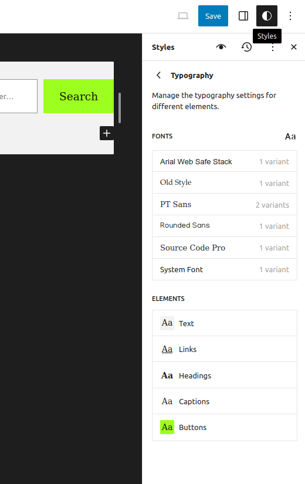Open the top bar Options menu
Screen dimensions: 305x484
point(290,16)
